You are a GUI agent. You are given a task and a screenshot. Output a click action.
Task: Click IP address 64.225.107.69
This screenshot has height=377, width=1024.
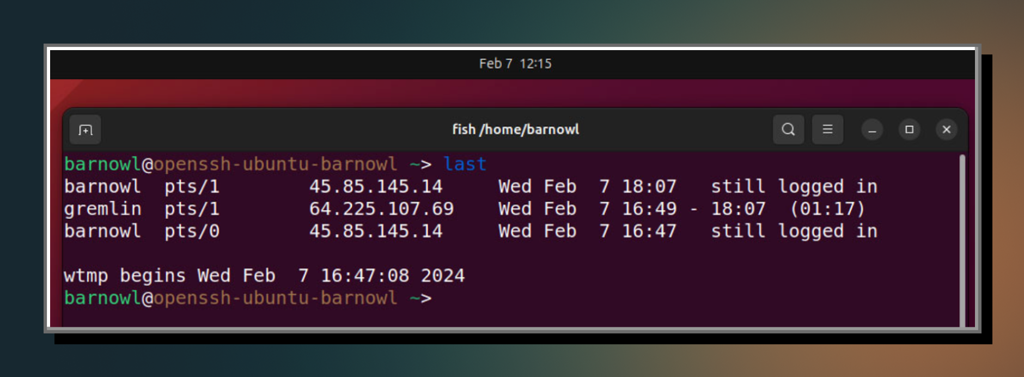click(381, 209)
